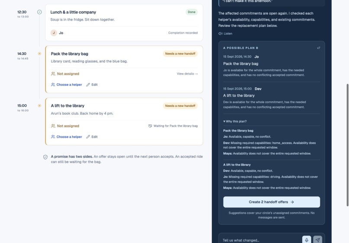This screenshot has height=243, width=349.
Task: Collapse the Why this plan? section
Action: point(235,121)
